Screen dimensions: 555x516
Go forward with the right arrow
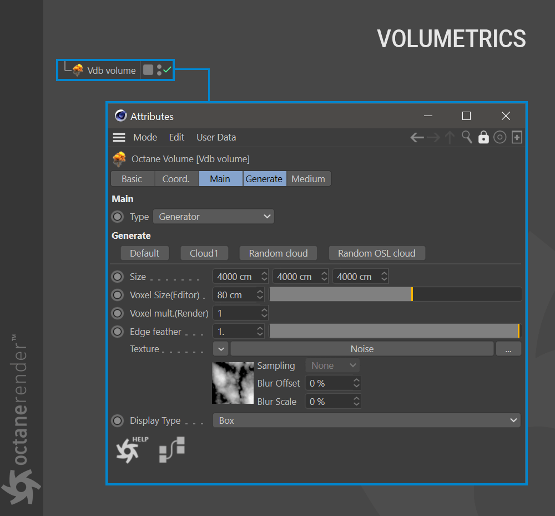tap(433, 137)
